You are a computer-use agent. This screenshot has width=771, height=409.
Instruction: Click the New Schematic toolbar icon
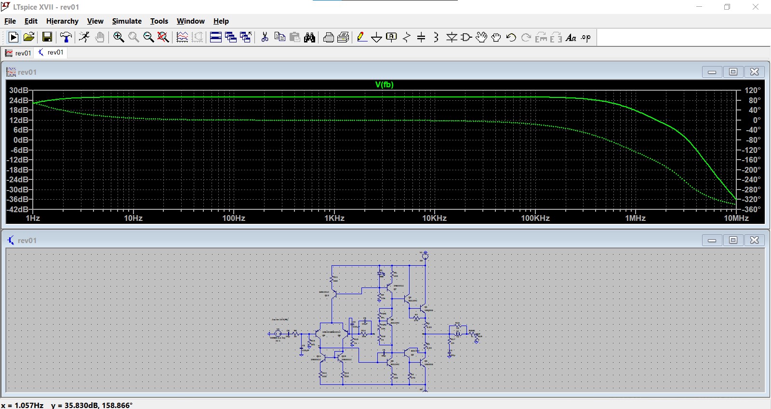13,37
